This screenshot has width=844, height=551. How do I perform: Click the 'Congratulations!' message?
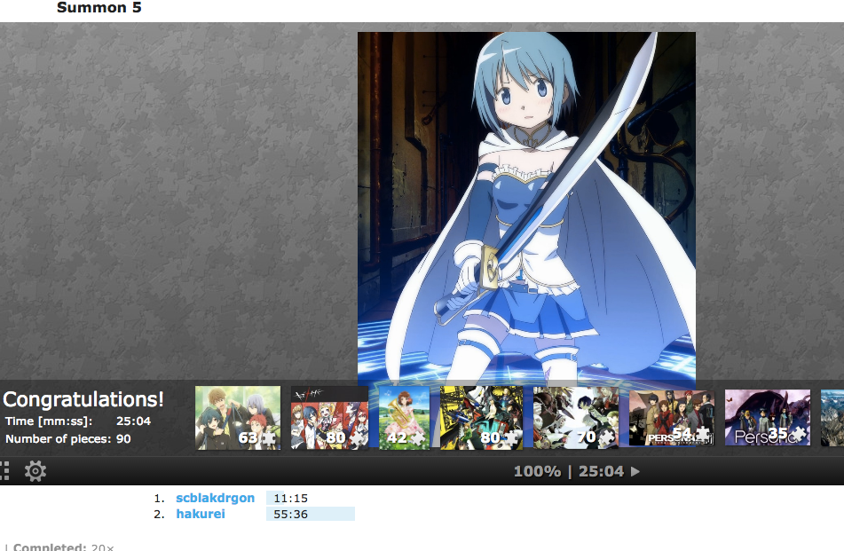(x=83, y=399)
